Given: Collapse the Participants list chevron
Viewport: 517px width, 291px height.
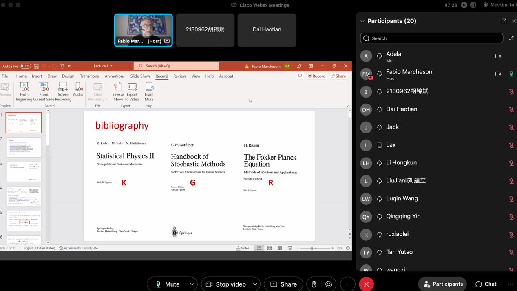Looking at the screenshot, I should coord(362,21).
